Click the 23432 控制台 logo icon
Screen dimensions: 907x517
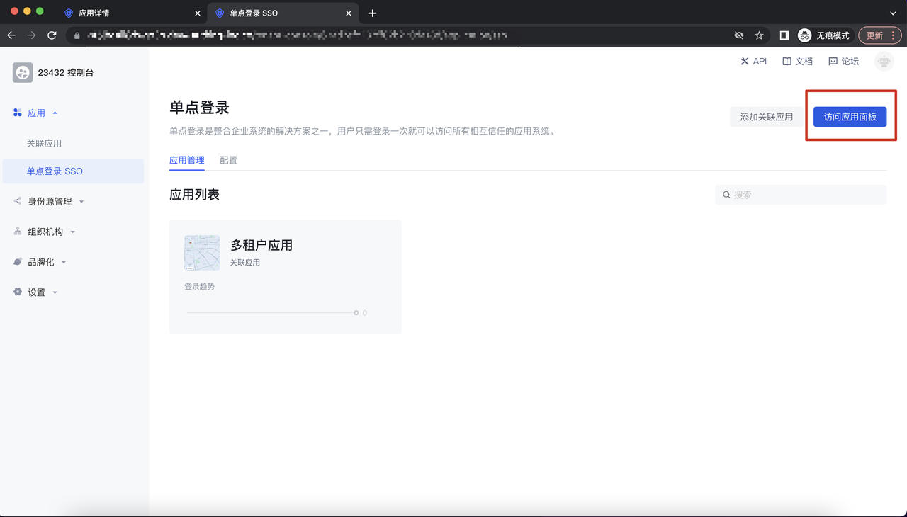(23, 72)
